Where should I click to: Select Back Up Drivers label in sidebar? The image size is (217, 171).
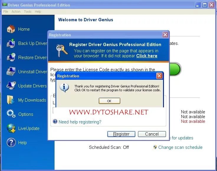click(33, 43)
